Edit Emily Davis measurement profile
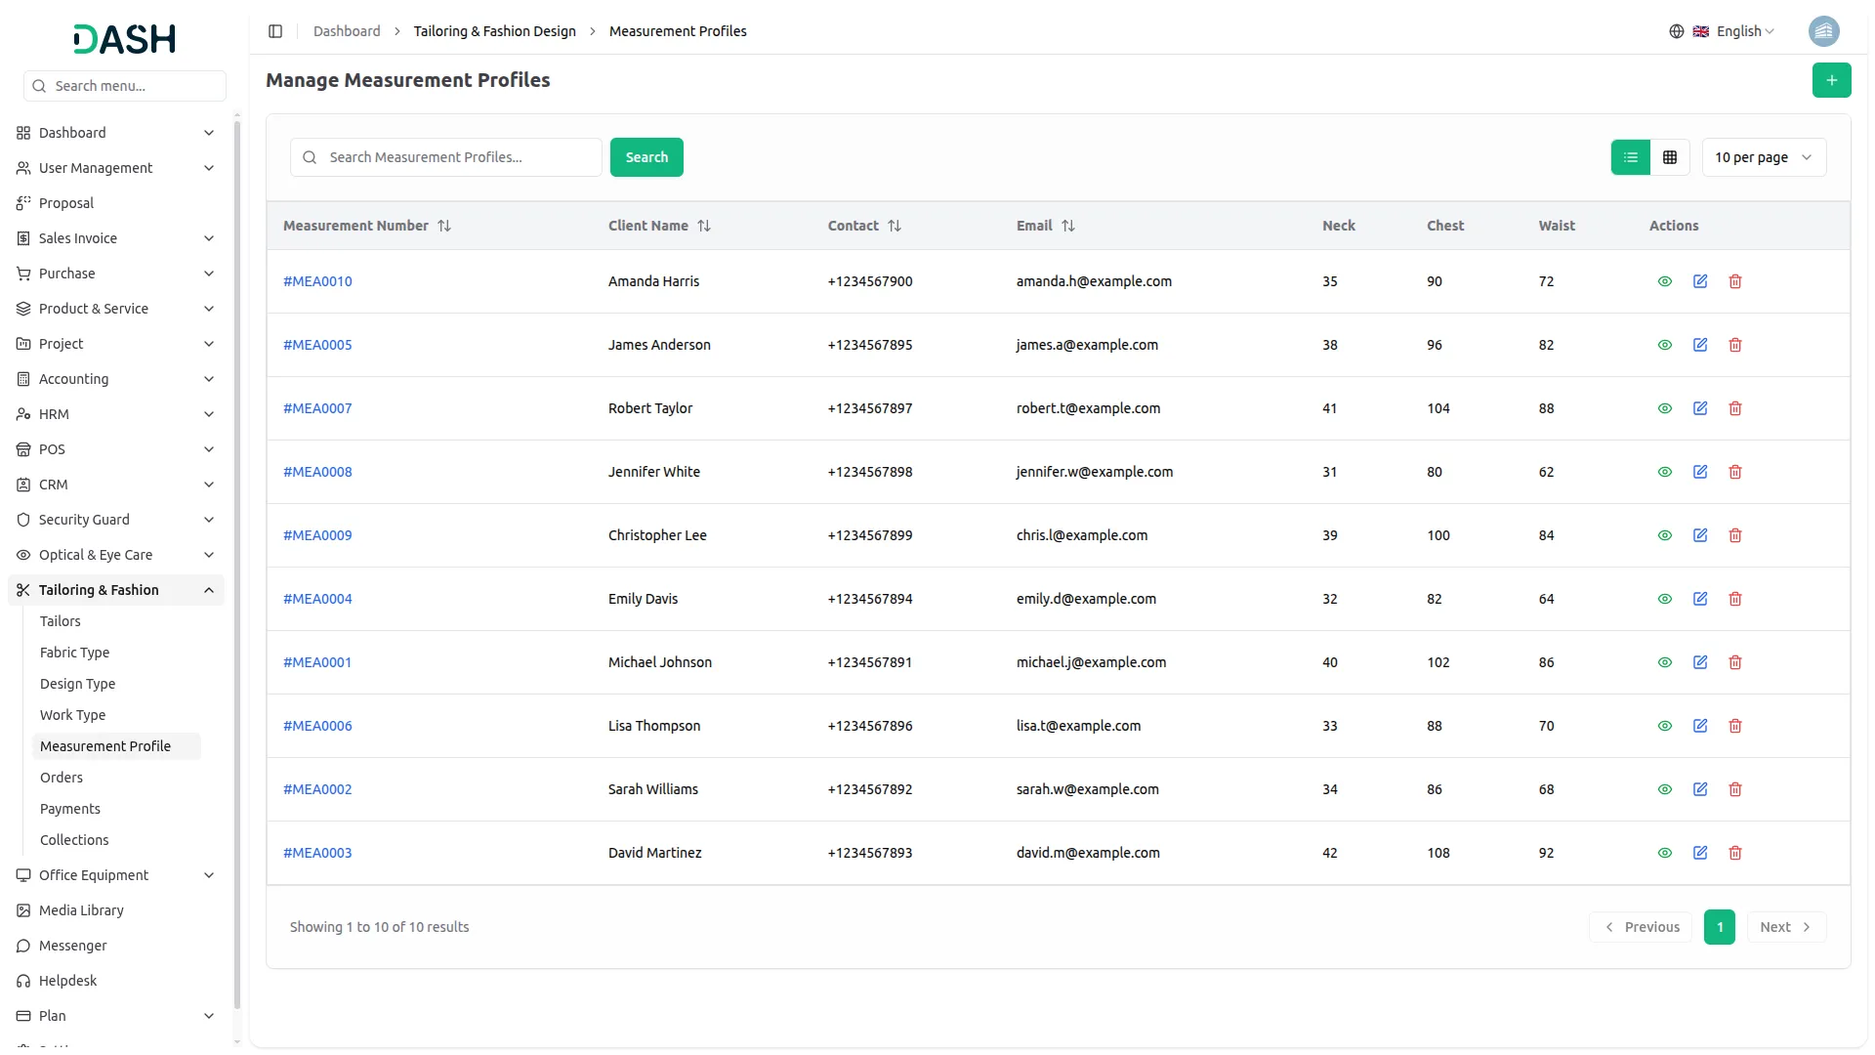 (x=1700, y=599)
